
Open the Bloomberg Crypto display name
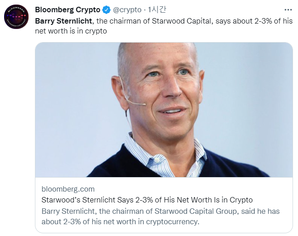coord(68,10)
